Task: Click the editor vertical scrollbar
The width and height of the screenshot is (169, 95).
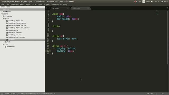Action: tap(168, 37)
